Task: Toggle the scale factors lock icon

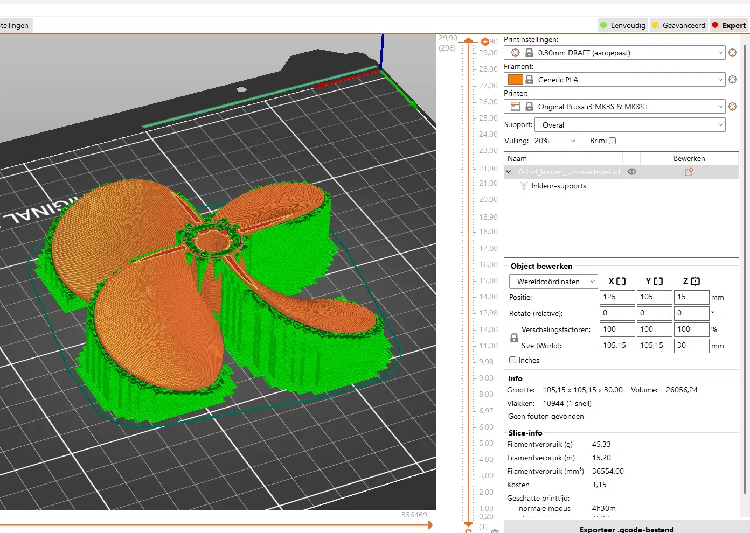Action: coord(514,338)
